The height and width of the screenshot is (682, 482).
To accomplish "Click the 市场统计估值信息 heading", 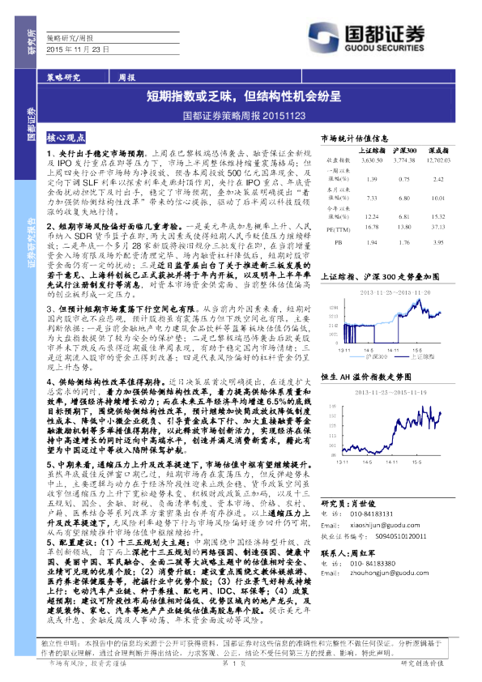I will coord(355,139).
